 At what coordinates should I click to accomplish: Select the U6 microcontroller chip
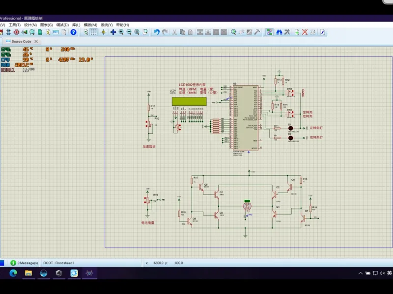coord(246,118)
